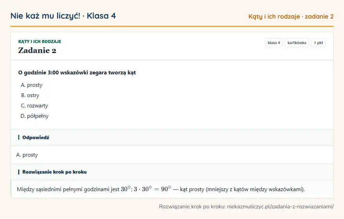Click the 'Rozwiązanie krok po kroku' section header
This screenshot has height=219, width=344.
(x=172, y=172)
